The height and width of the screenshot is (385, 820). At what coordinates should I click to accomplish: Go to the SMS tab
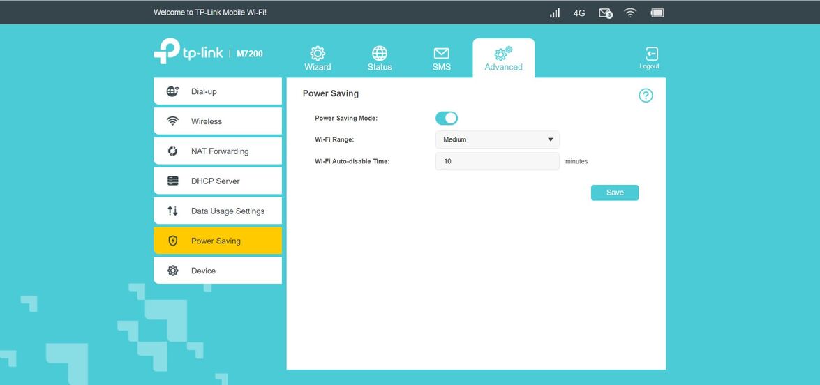coord(441,59)
